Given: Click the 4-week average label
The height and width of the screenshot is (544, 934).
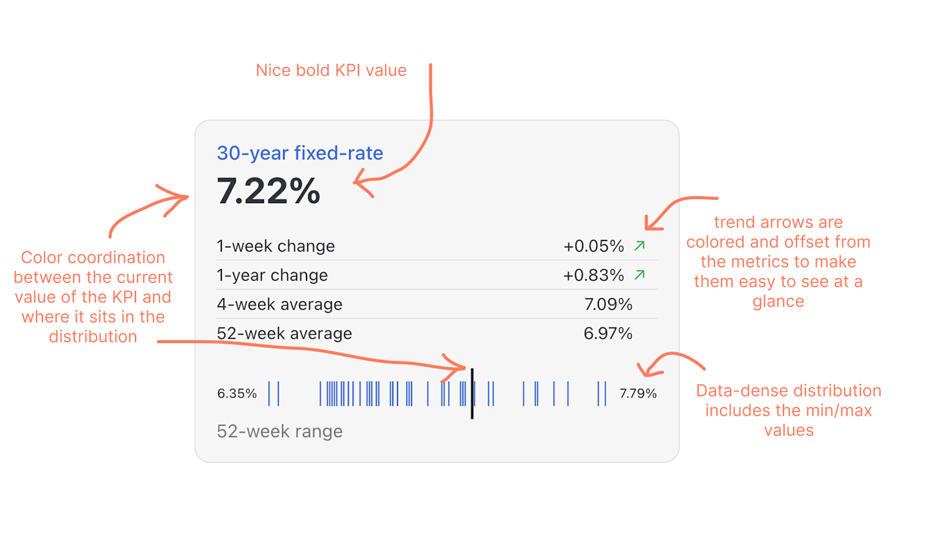Looking at the screenshot, I should coord(280,305).
